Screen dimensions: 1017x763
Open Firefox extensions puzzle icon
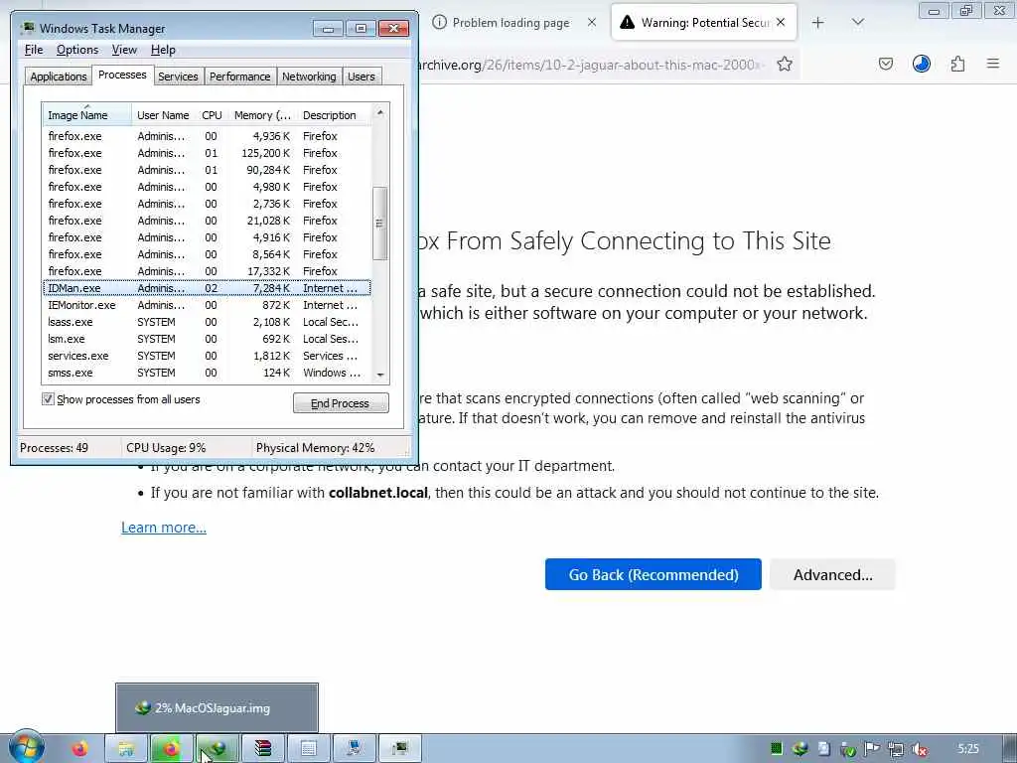(x=957, y=64)
